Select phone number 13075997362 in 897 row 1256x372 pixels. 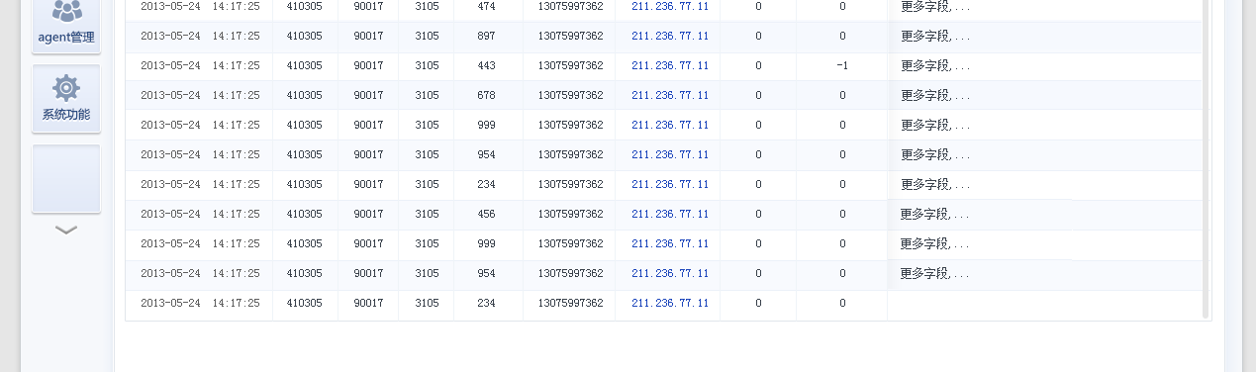click(570, 36)
